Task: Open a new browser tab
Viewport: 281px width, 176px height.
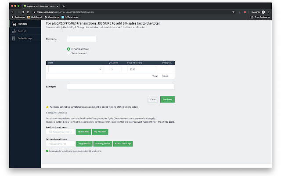Action: point(64,6)
